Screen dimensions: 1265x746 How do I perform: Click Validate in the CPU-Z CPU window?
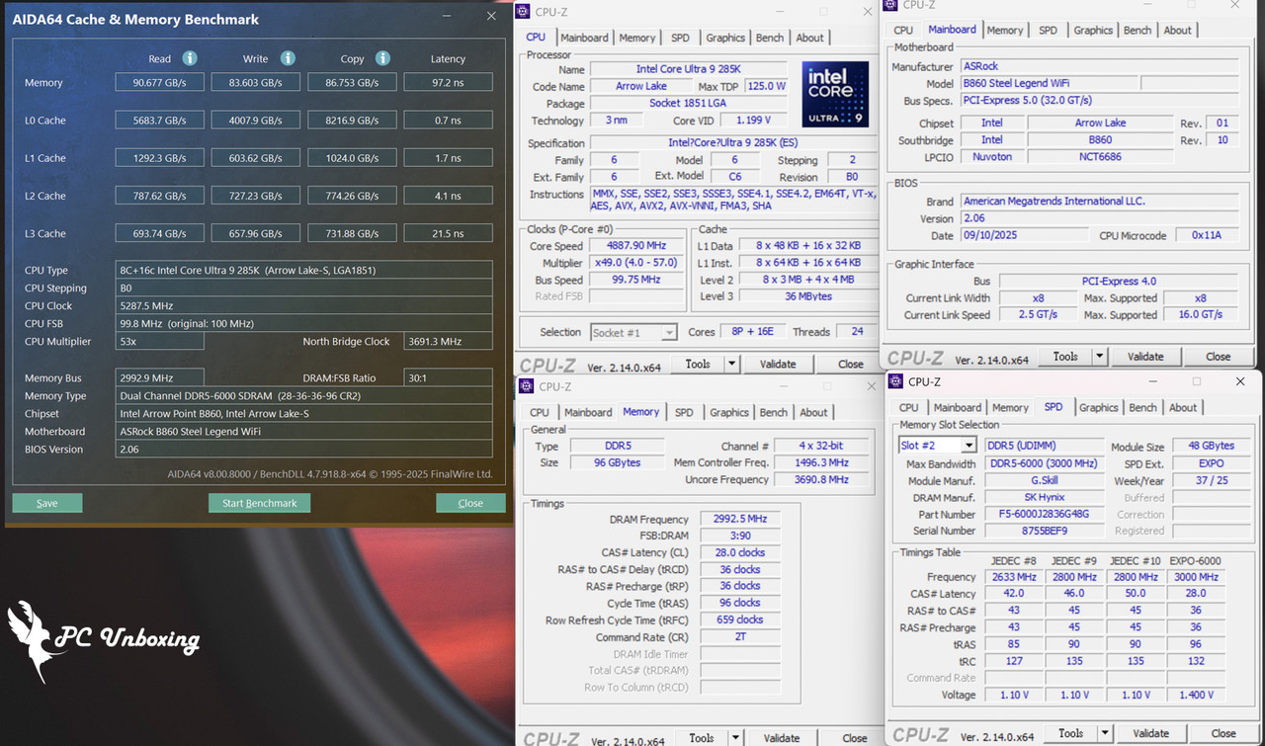pos(778,364)
